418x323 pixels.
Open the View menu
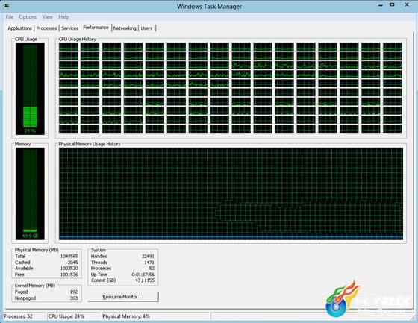point(48,17)
